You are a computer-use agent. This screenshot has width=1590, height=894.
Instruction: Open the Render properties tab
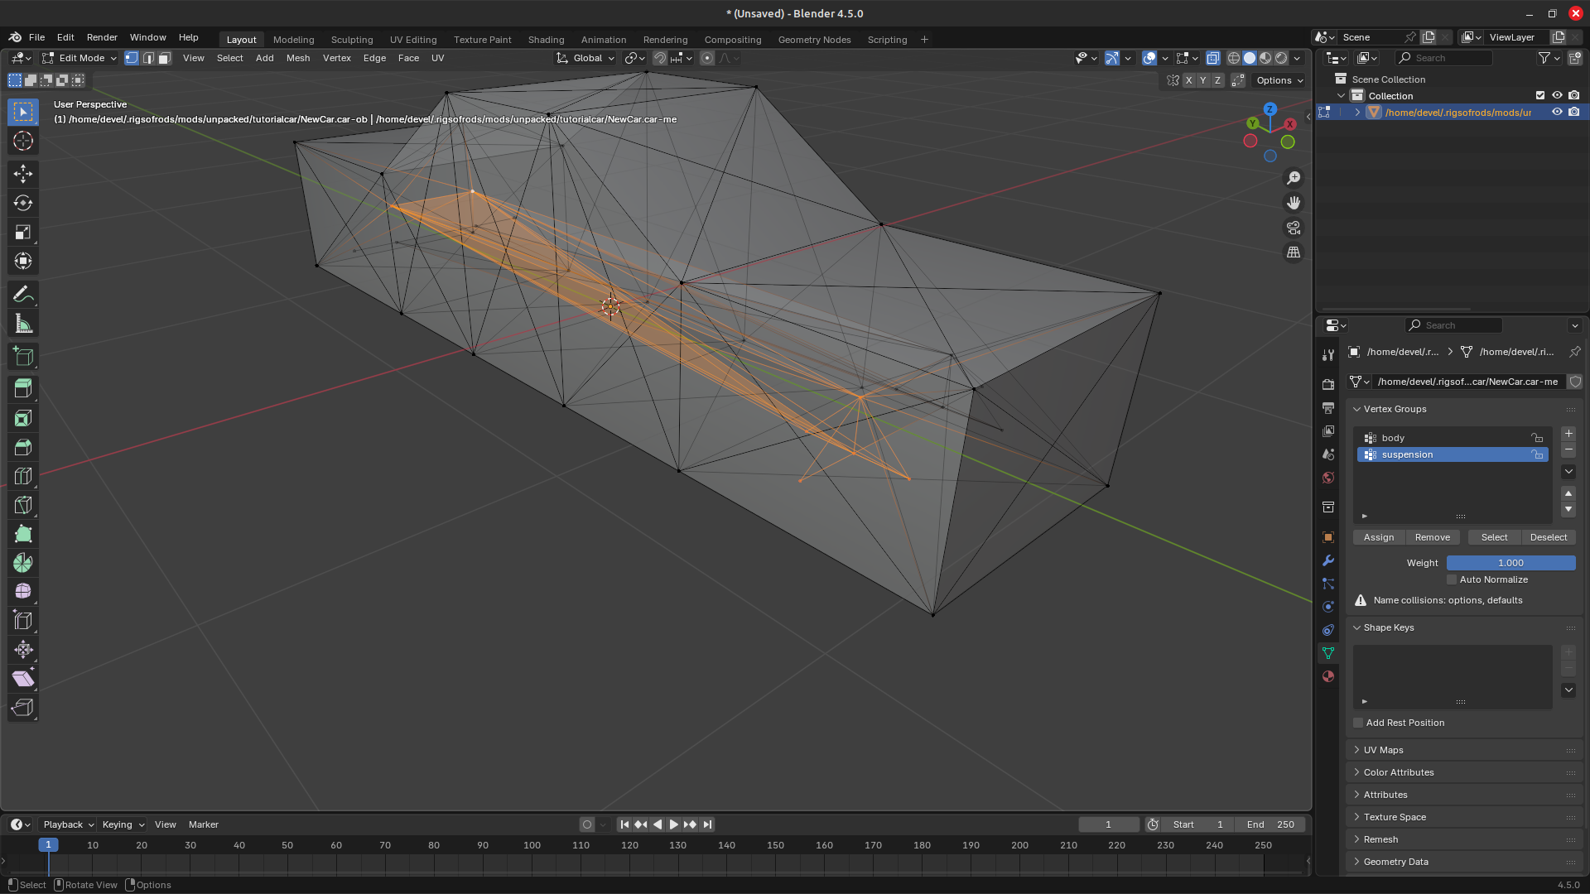point(1328,385)
